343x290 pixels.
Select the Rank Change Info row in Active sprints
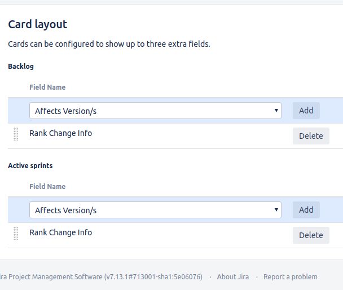tap(60, 232)
